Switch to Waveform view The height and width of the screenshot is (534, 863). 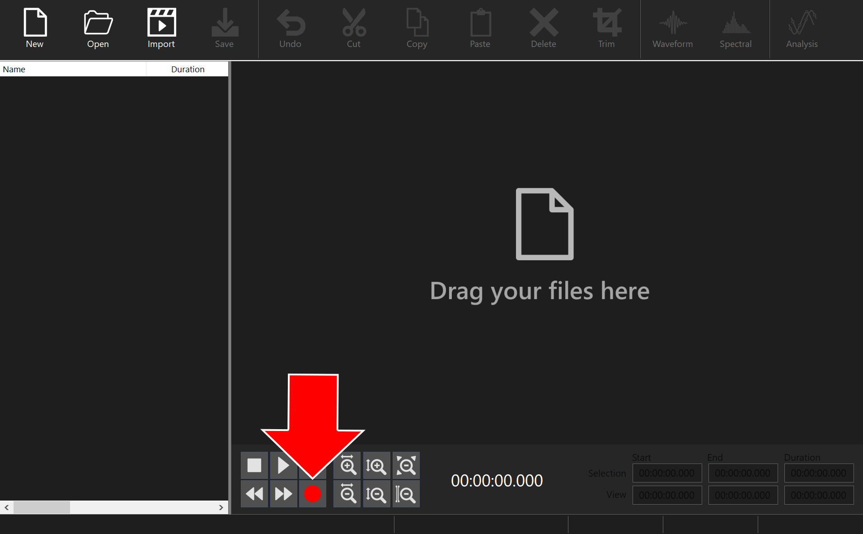pyautogui.click(x=673, y=28)
